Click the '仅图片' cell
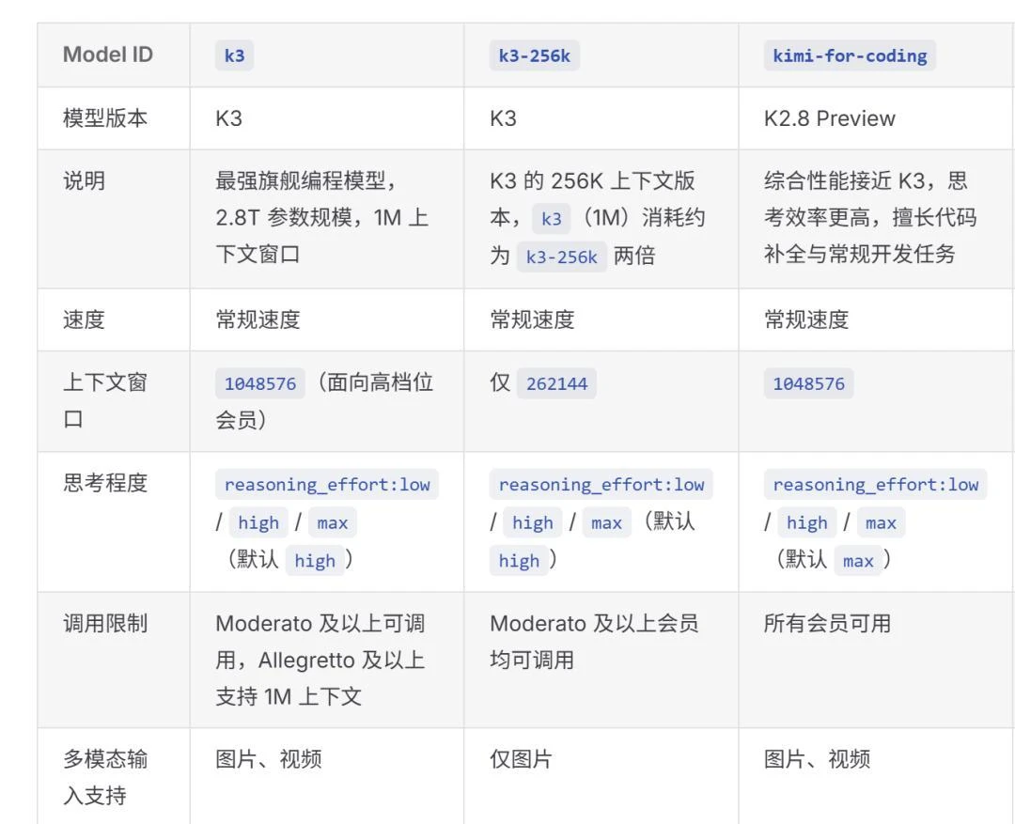The image size is (1015, 824). [521, 758]
